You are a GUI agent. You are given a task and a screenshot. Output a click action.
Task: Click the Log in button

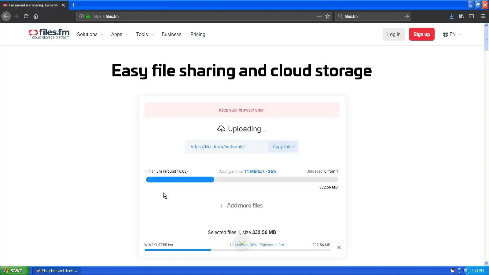click(394, 34)
